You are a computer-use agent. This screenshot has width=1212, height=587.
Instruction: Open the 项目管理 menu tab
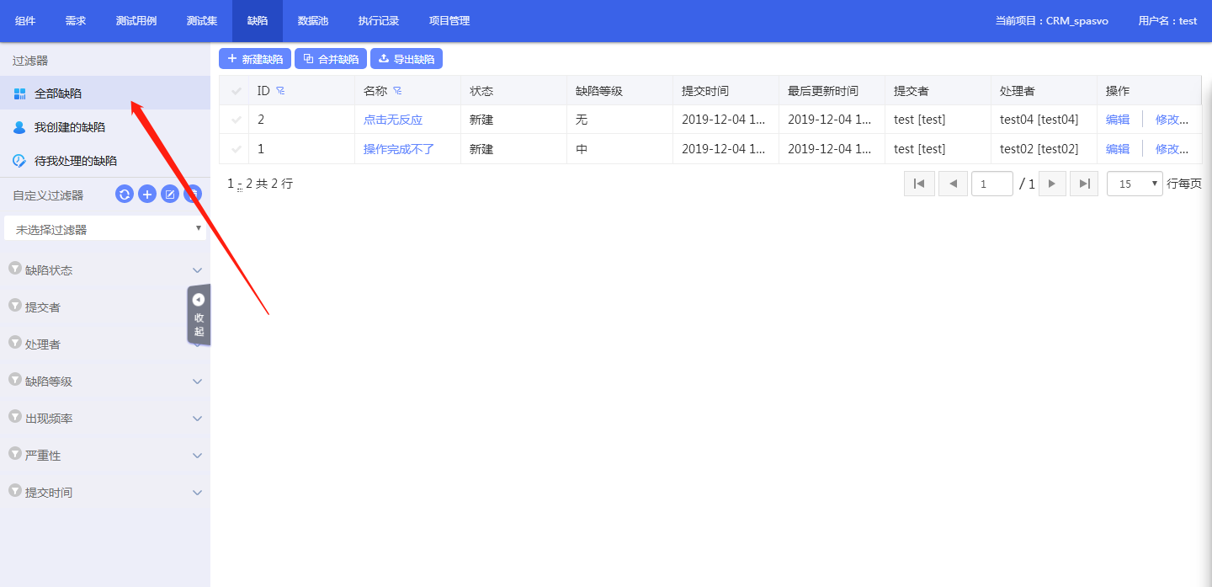tap(449, 21)
